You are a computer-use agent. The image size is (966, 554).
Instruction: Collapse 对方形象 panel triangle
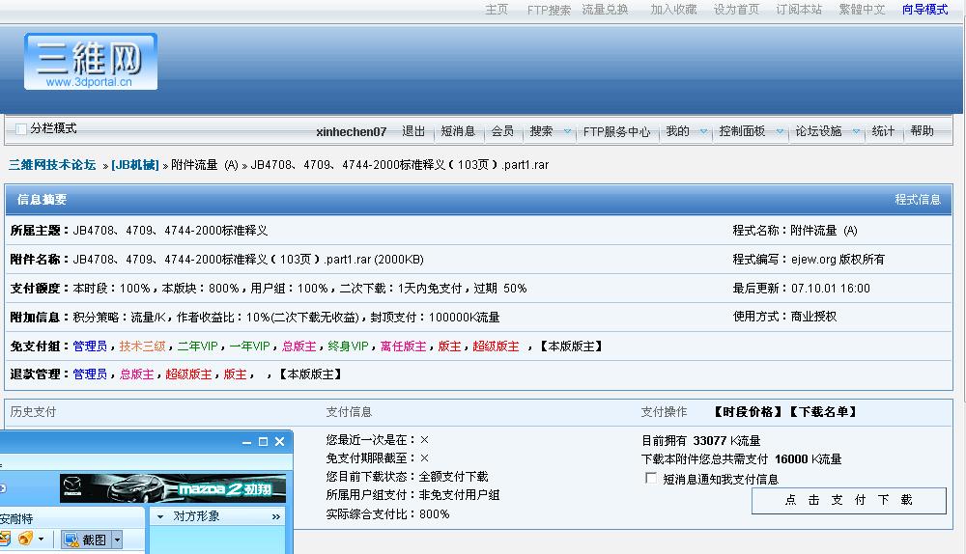[x=160, y=516]
